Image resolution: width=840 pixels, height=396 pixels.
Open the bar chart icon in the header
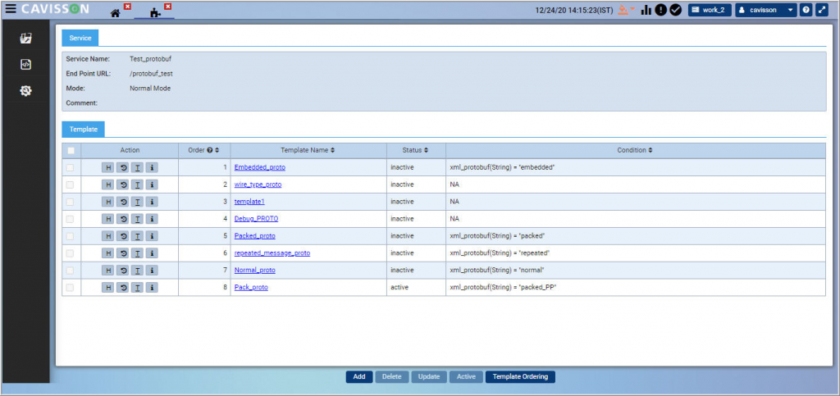pos(646,10)
